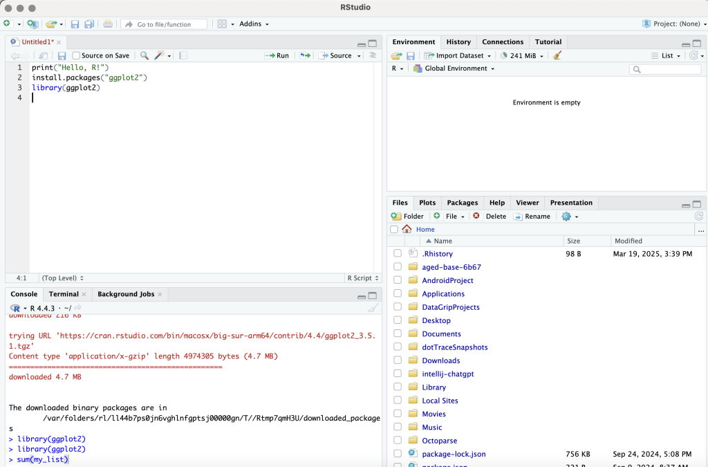This screenshot has width=708, height=467.
Task: Click the Run button in the editor
Action: tap(277, 55)
